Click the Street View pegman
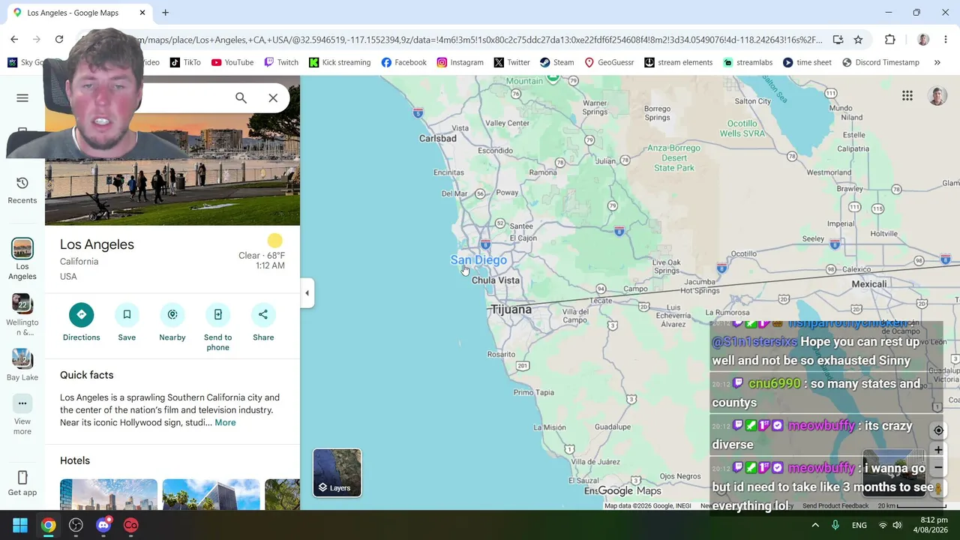The image size is (960, 540). [938, 489]
